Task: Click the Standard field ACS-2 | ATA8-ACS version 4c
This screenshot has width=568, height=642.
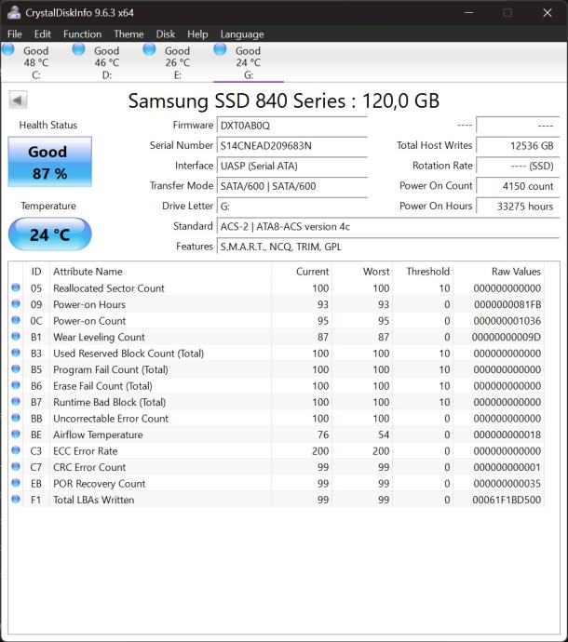Action: [388, 226]
